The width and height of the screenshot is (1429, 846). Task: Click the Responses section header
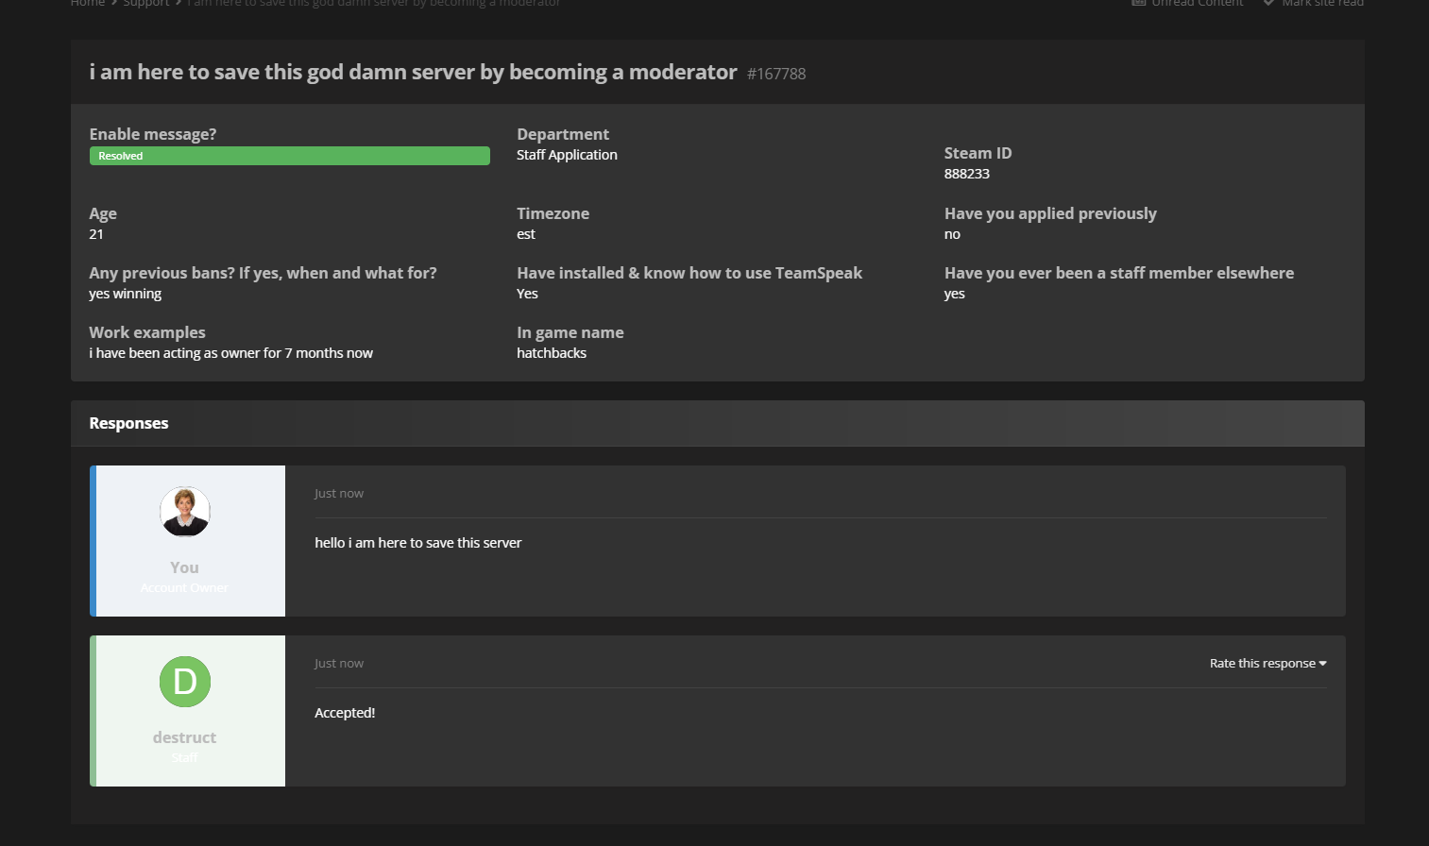[x=718, y=423]
